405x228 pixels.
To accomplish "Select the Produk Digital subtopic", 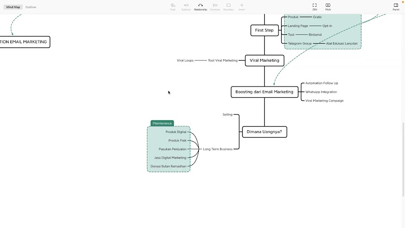I will pos(176,132).
